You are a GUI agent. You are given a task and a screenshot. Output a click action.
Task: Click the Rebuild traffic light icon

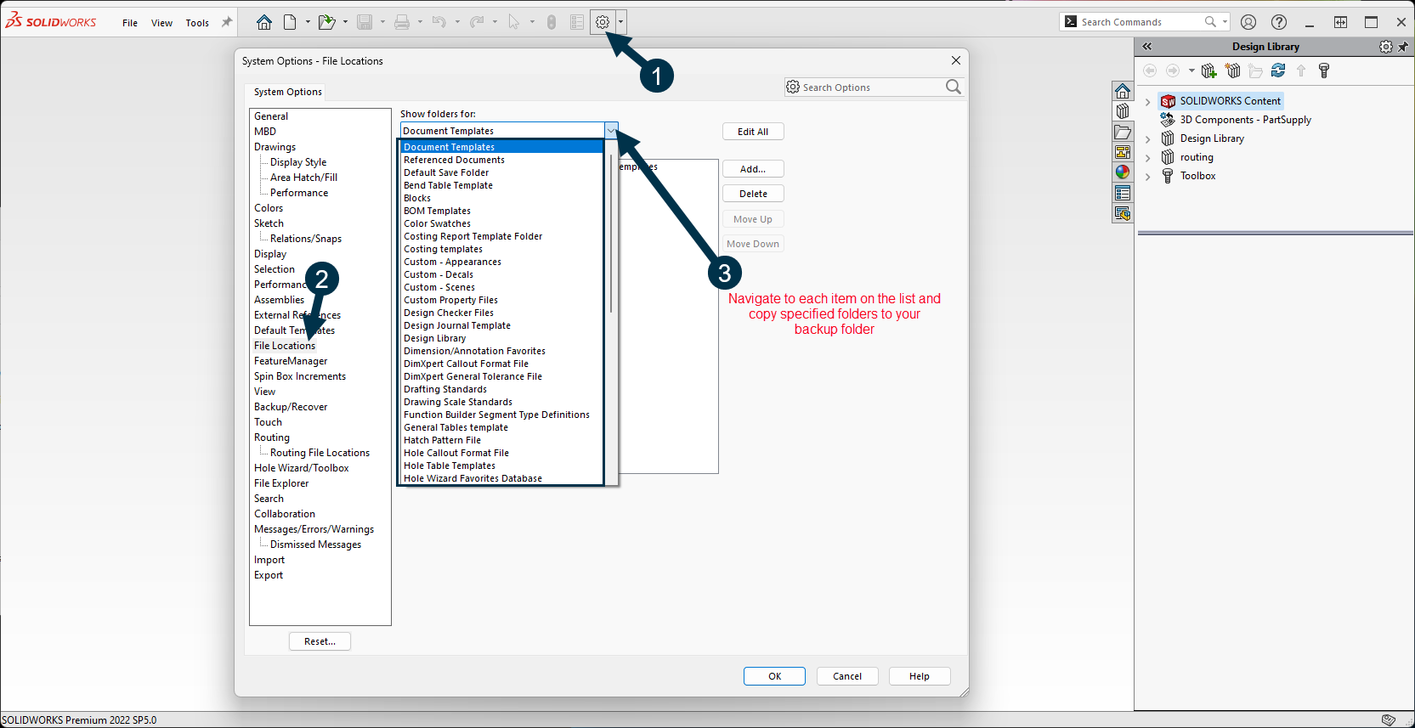click(x=552, y=22)
